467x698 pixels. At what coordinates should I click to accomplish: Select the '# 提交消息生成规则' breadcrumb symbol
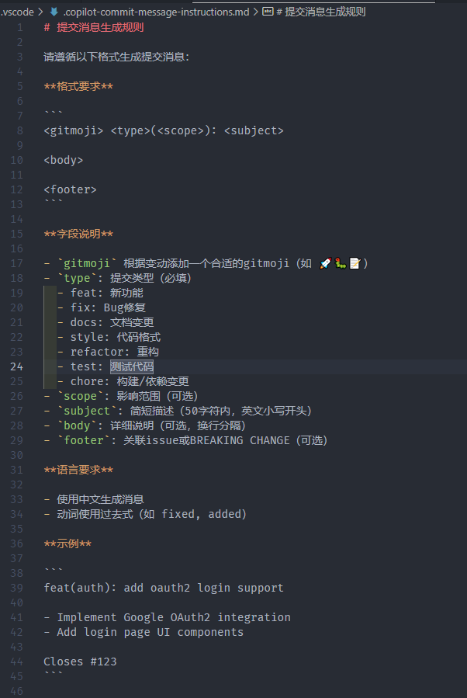(x=320, y=12)
